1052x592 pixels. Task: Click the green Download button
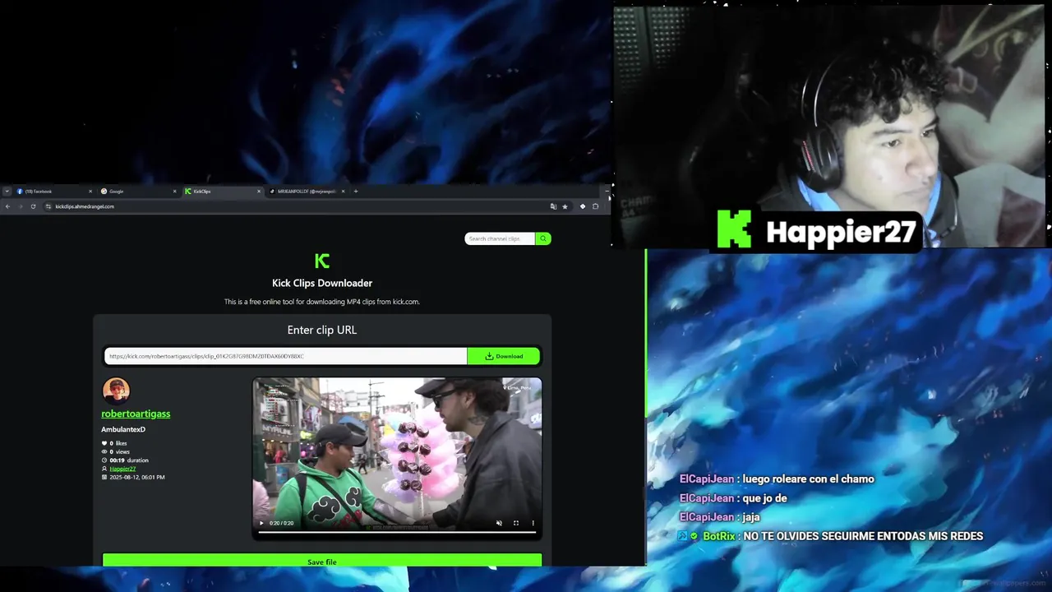point(504,356)
